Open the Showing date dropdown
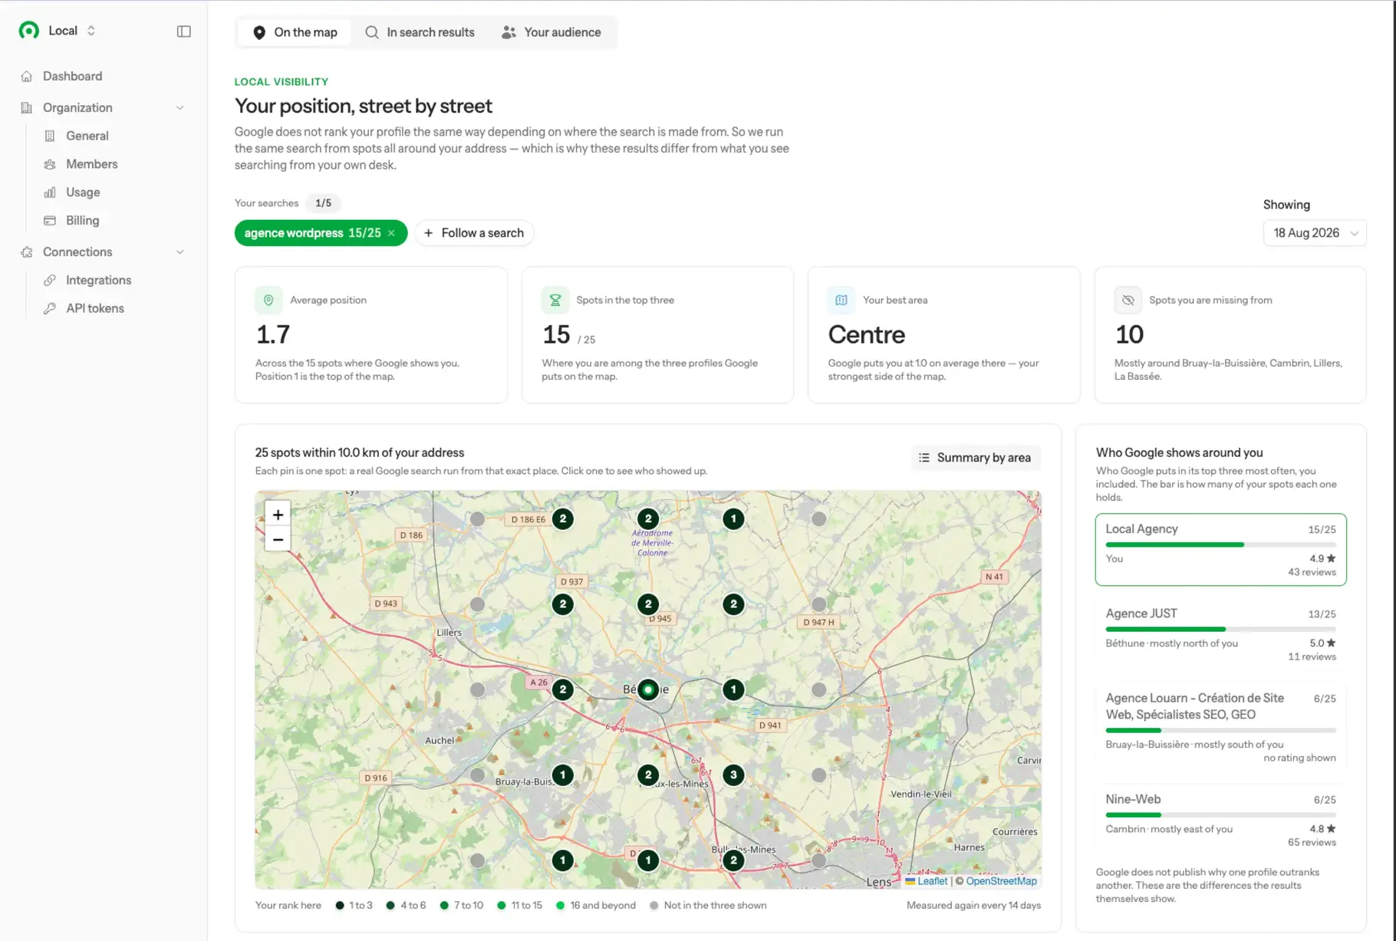 pos(1315,233)
